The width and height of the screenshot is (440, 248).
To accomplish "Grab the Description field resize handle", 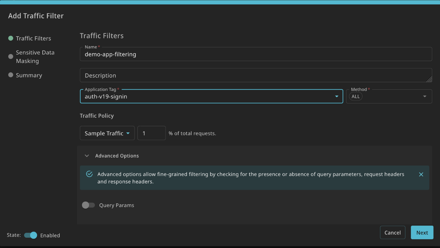I will [x=429, y=79].
